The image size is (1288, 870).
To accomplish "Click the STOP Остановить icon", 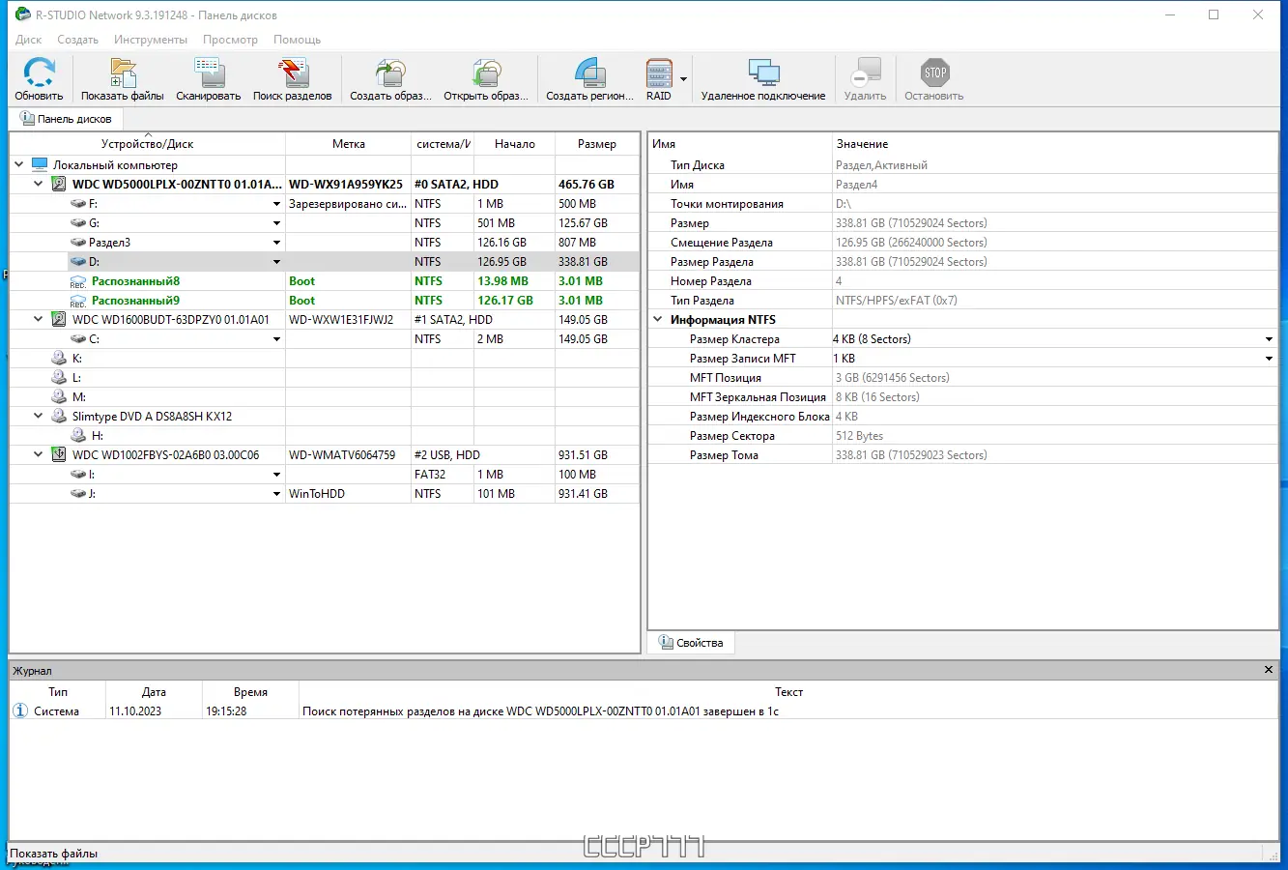I will [x=934, y=73].
